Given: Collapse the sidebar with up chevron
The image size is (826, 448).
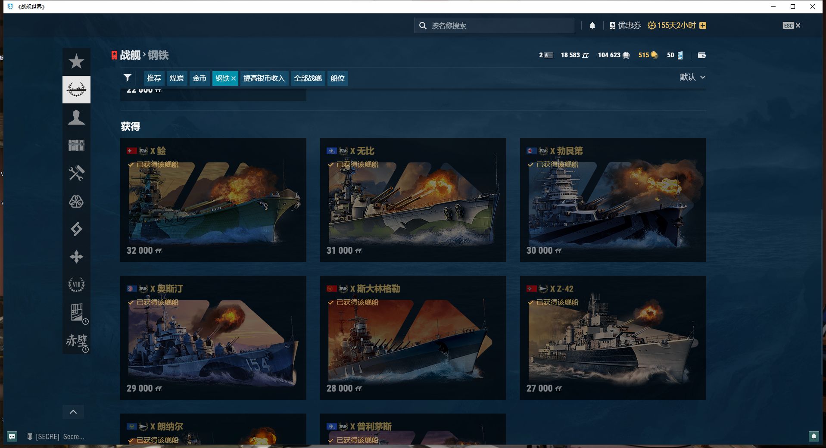Looking at the screenshot, I should point(73,412).
